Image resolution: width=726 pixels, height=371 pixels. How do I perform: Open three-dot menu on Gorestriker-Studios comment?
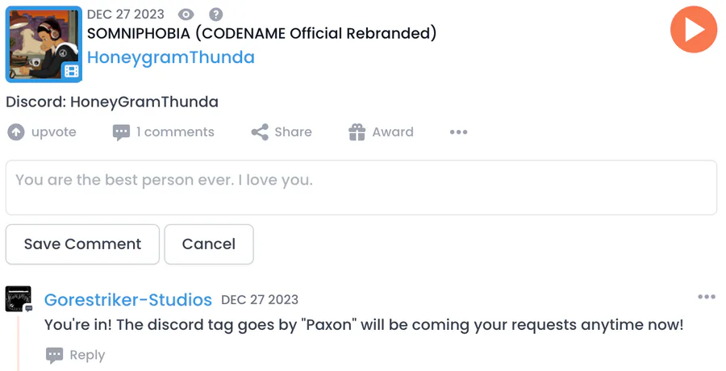(x=707, y=297)
